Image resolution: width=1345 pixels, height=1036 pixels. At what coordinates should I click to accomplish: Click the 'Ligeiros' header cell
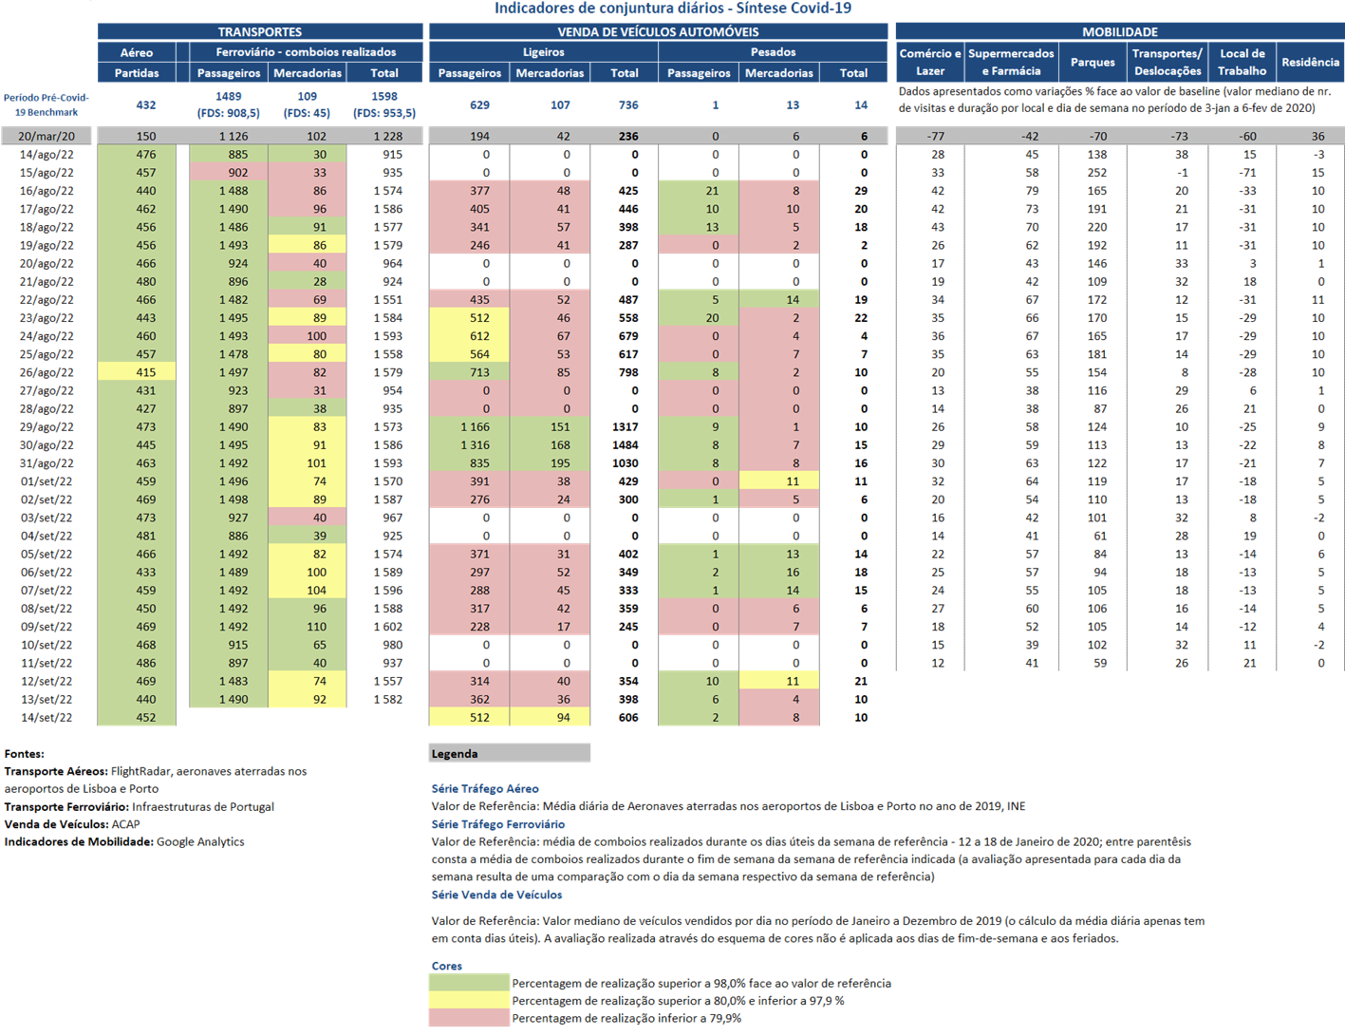[544, 52]
